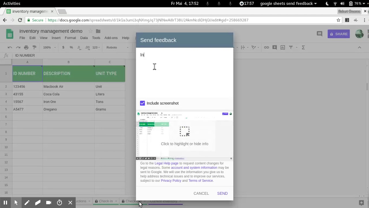The height and width of the screenshot is (208, 369).
Task: Select the Paint format tool
Action: click(x=35, y=47)
